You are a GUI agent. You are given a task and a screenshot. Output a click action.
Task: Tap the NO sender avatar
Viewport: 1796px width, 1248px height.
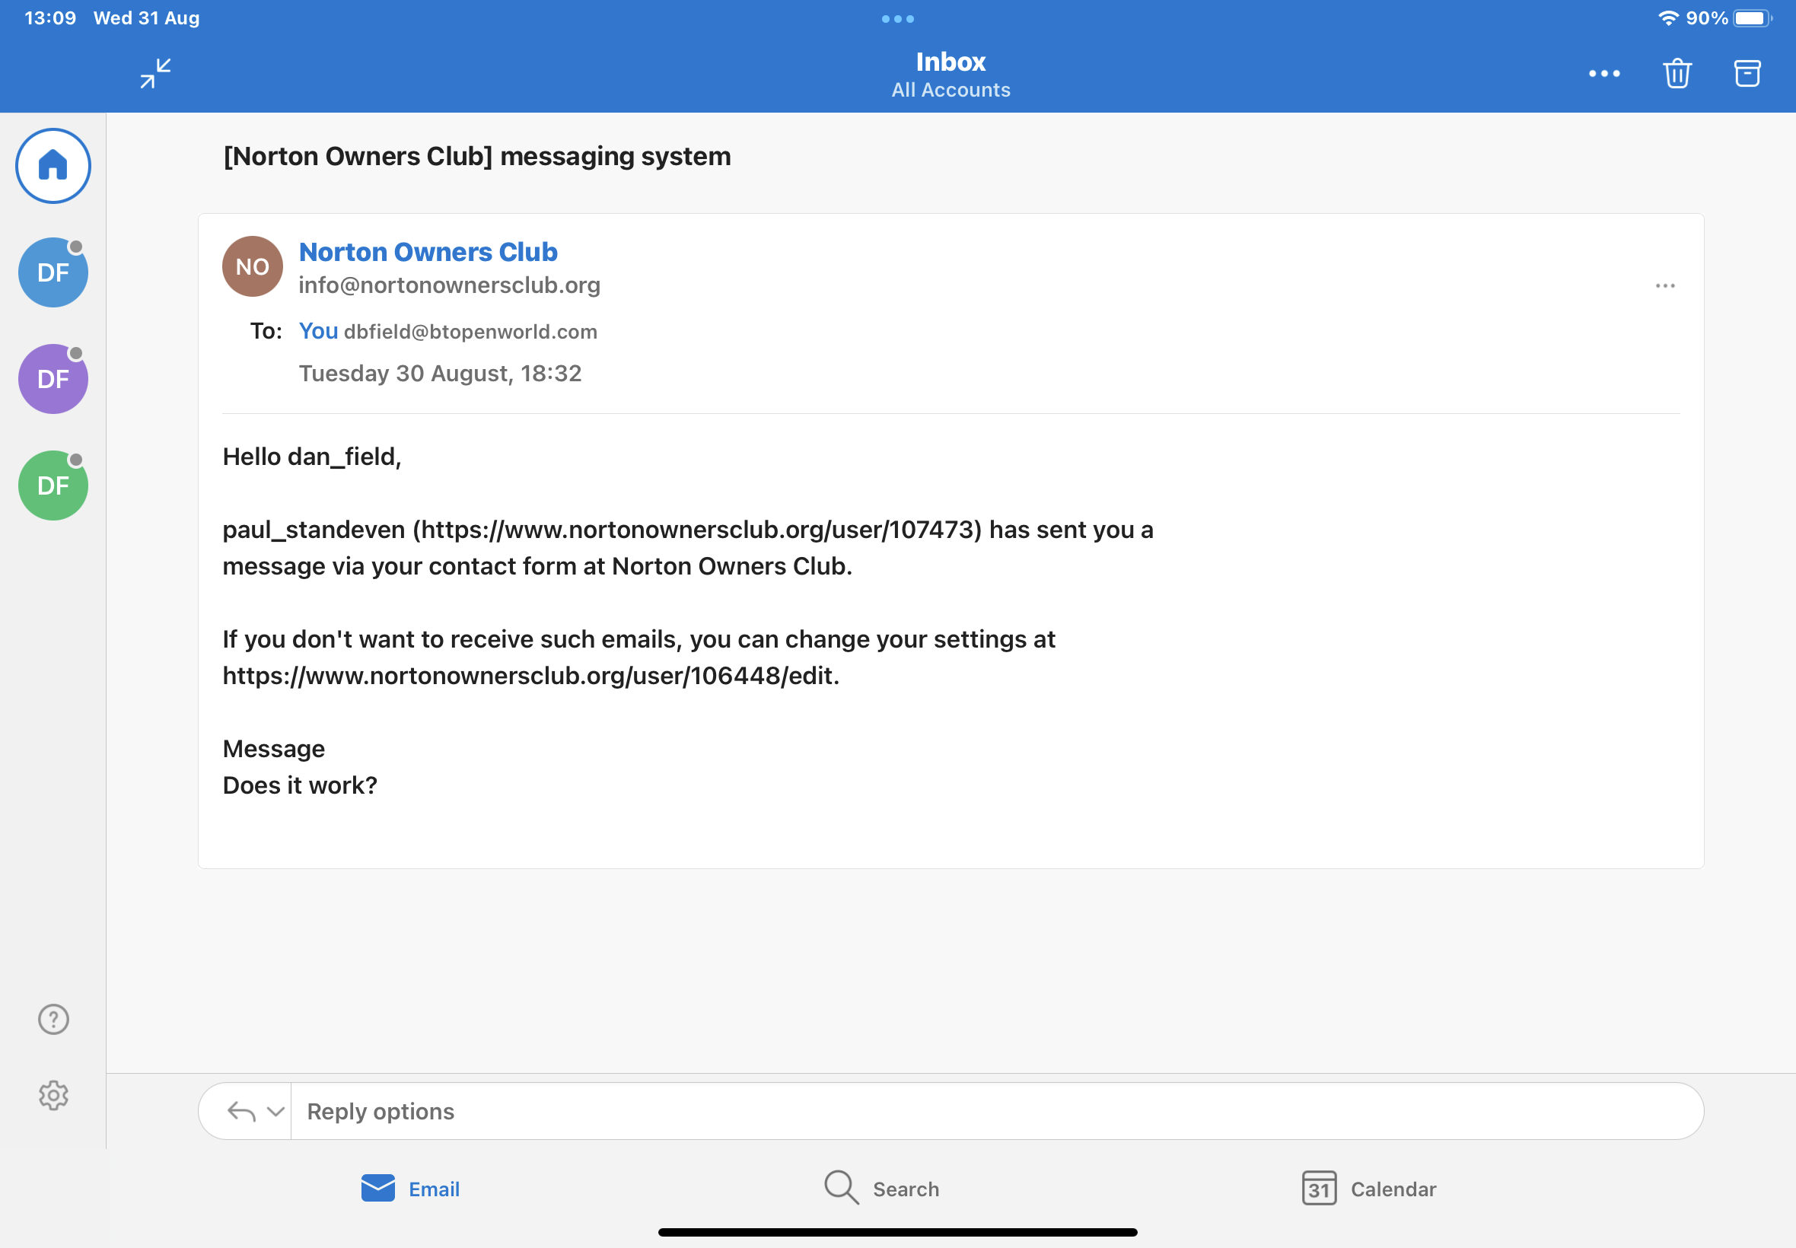point(253,266)
